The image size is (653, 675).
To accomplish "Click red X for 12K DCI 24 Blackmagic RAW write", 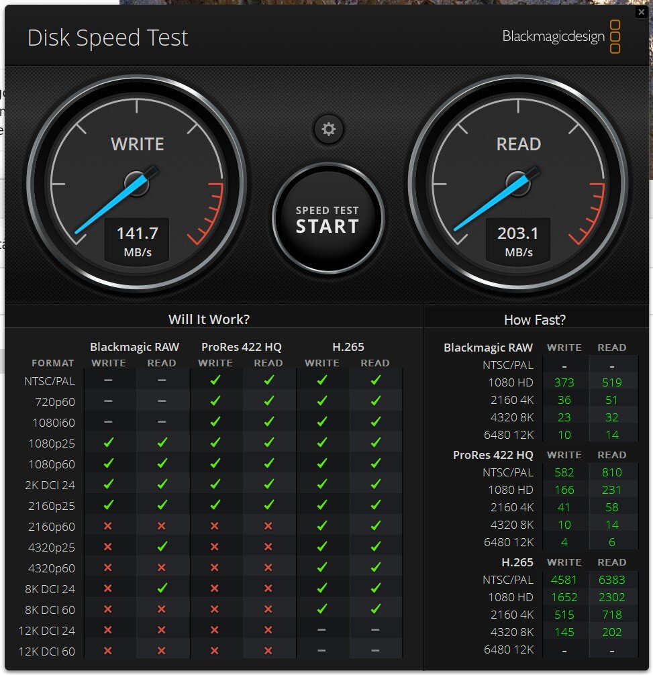I will (x=108, y=630).
